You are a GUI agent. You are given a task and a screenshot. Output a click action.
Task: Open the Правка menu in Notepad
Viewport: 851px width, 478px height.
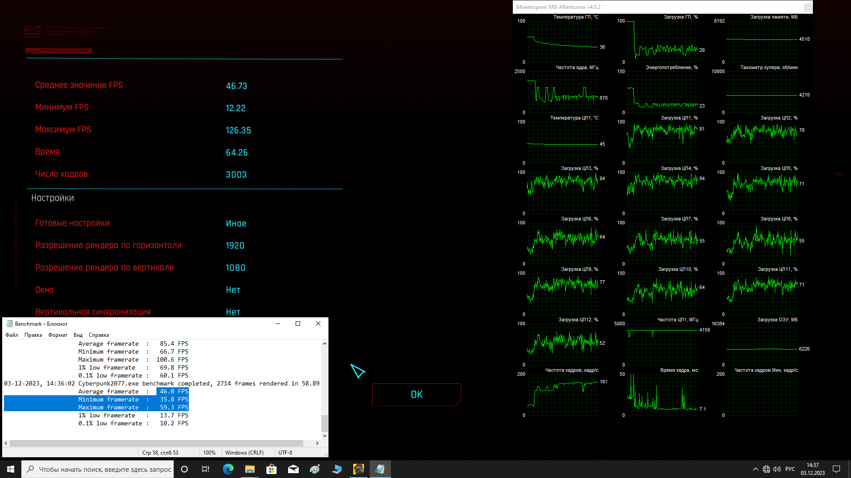click(33, 335)
